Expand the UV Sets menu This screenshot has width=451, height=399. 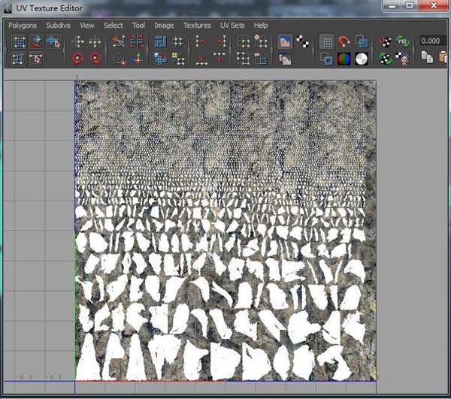pos(232,25)
